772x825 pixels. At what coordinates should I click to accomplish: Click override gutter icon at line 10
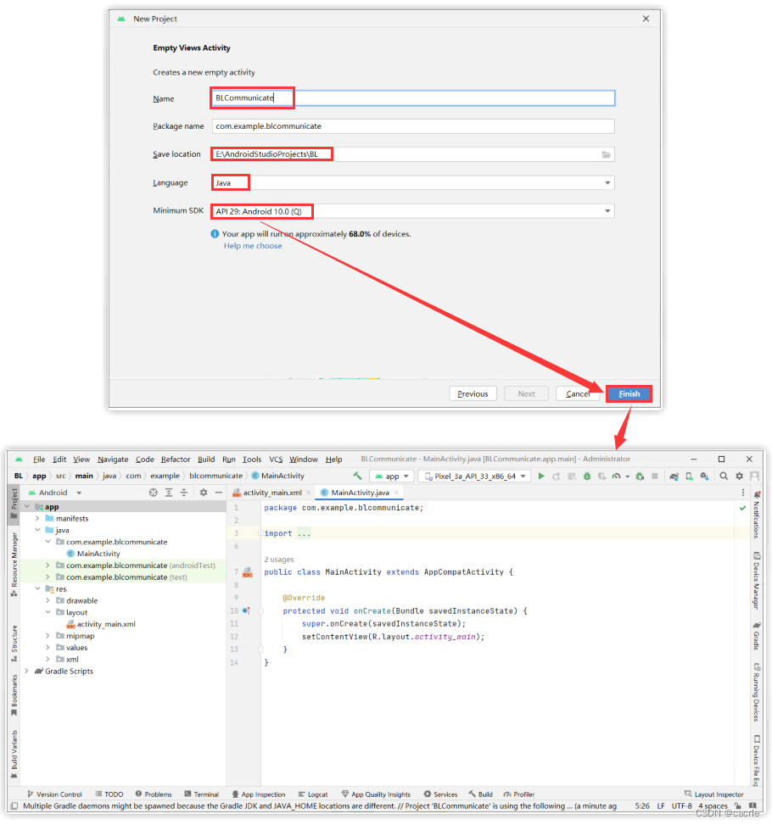point(246,610)
